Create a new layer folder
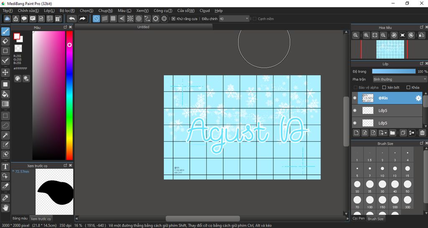428x228 pixels. click(392, 133)
